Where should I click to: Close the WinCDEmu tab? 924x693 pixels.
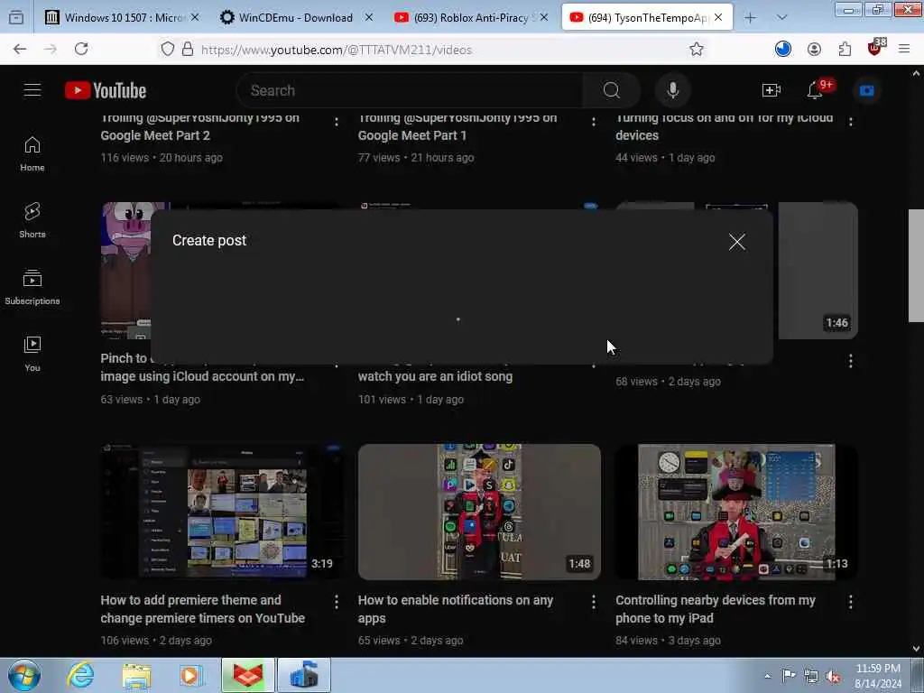pos(369,18)
